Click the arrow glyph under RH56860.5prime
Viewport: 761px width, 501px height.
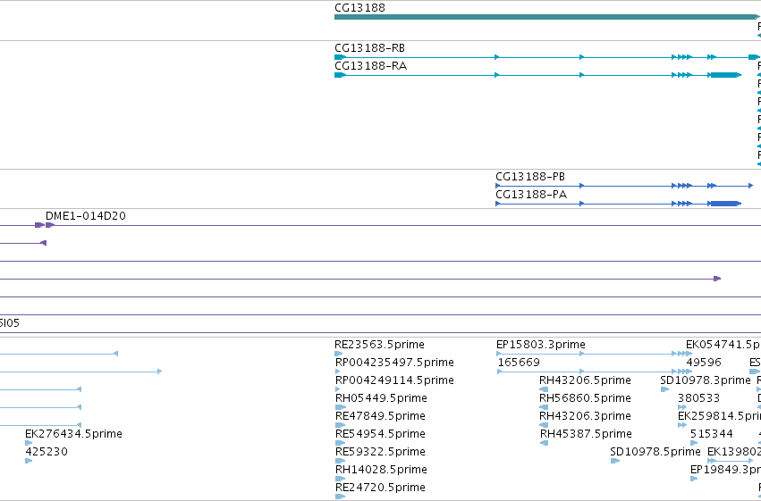point(545,407)
